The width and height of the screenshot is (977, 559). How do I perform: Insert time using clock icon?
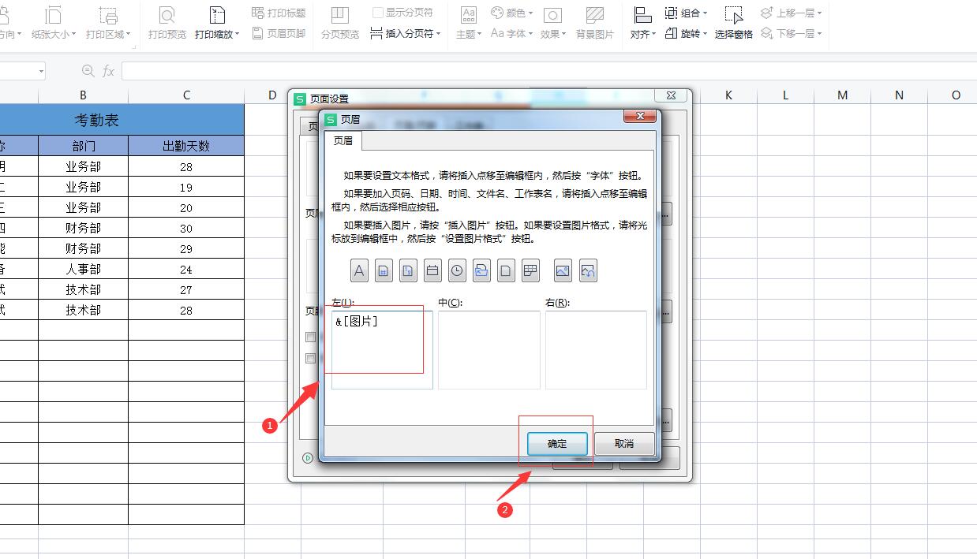pos(457,270)
